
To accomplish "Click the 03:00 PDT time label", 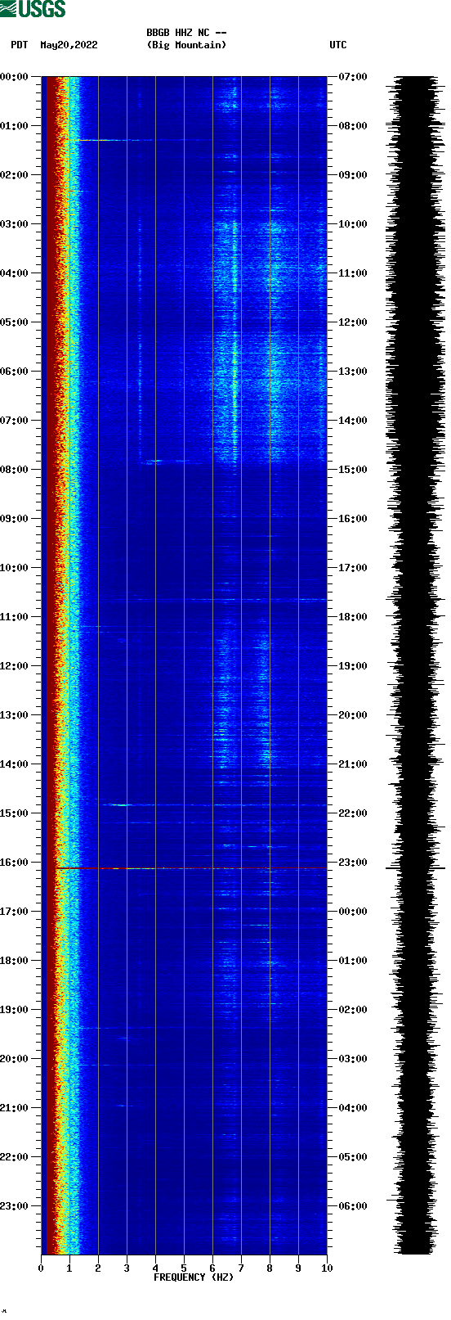I will click(x=14, y=224).
